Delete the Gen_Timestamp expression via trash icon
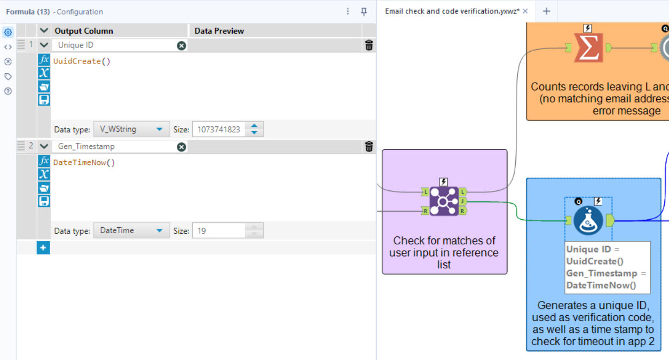The height and width of the screenshot is (360, 669). click(x=368, y=146)
